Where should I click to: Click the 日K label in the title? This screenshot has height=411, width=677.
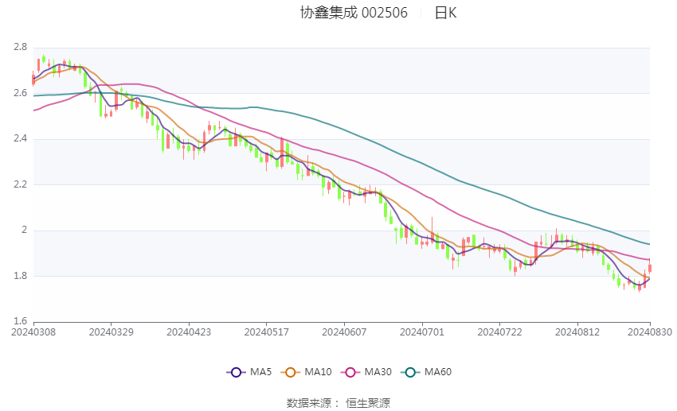pos(445,13)
